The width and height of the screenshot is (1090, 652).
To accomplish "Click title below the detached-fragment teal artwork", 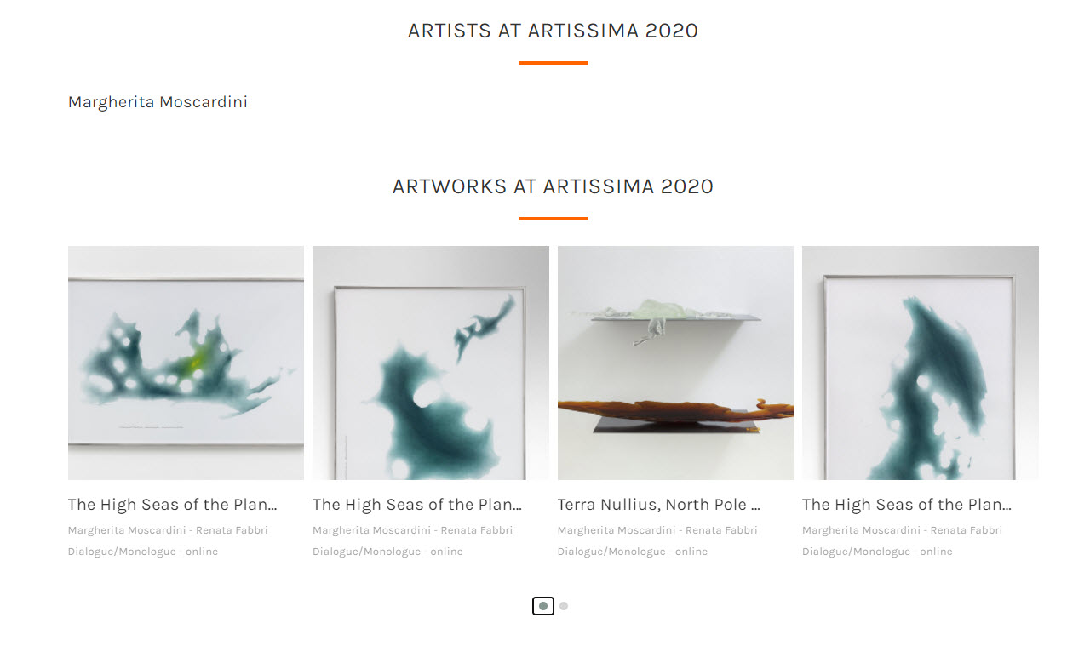I will (x=417, y=505).
